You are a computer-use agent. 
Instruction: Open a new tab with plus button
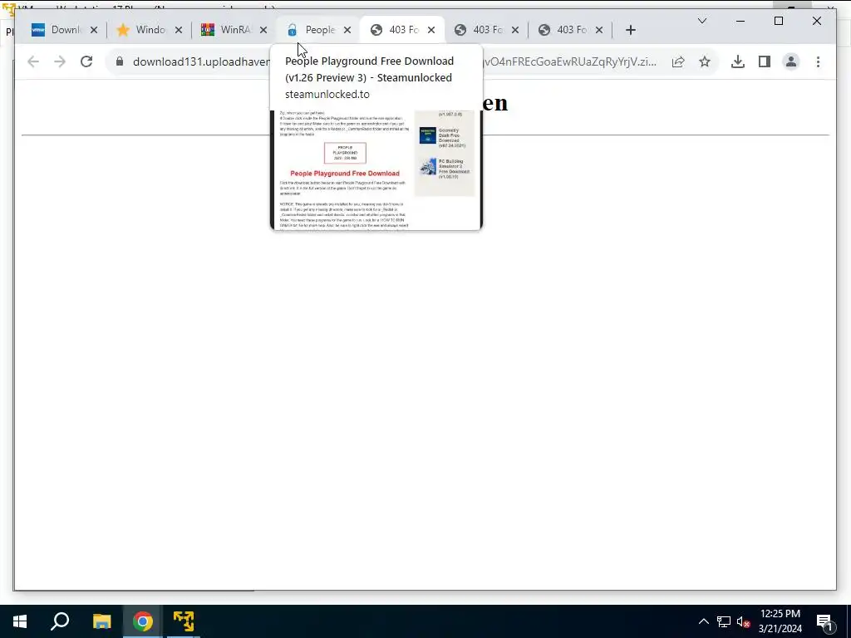click(630, 30)
